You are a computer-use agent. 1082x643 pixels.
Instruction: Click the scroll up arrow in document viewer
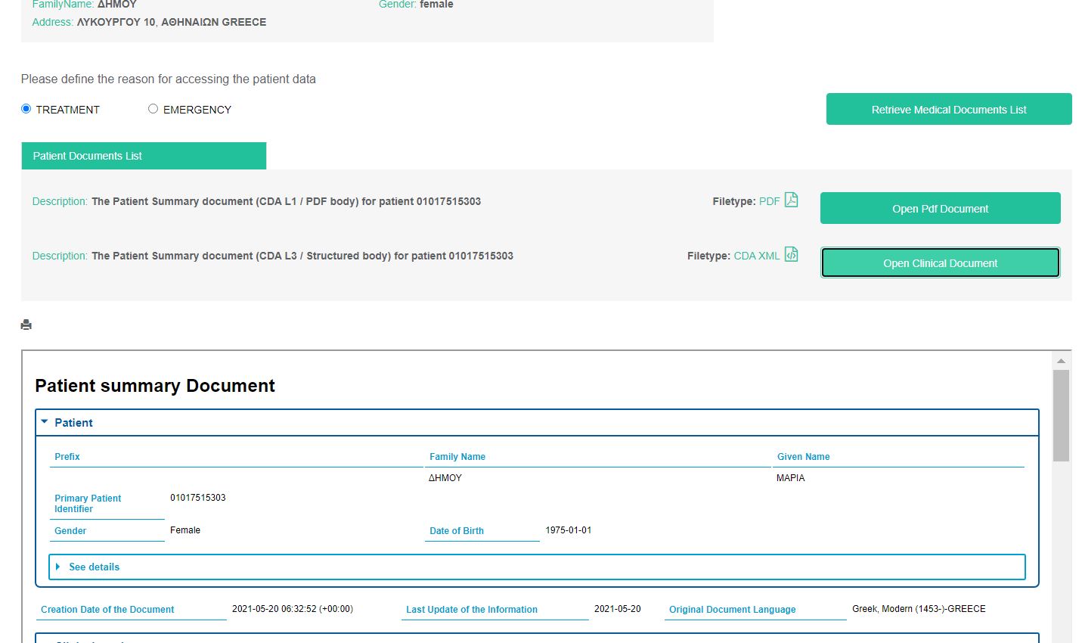1061,361
